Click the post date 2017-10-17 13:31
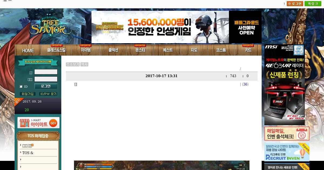The width and height of the screenshot is (324, 170). (x=161, y=76)
